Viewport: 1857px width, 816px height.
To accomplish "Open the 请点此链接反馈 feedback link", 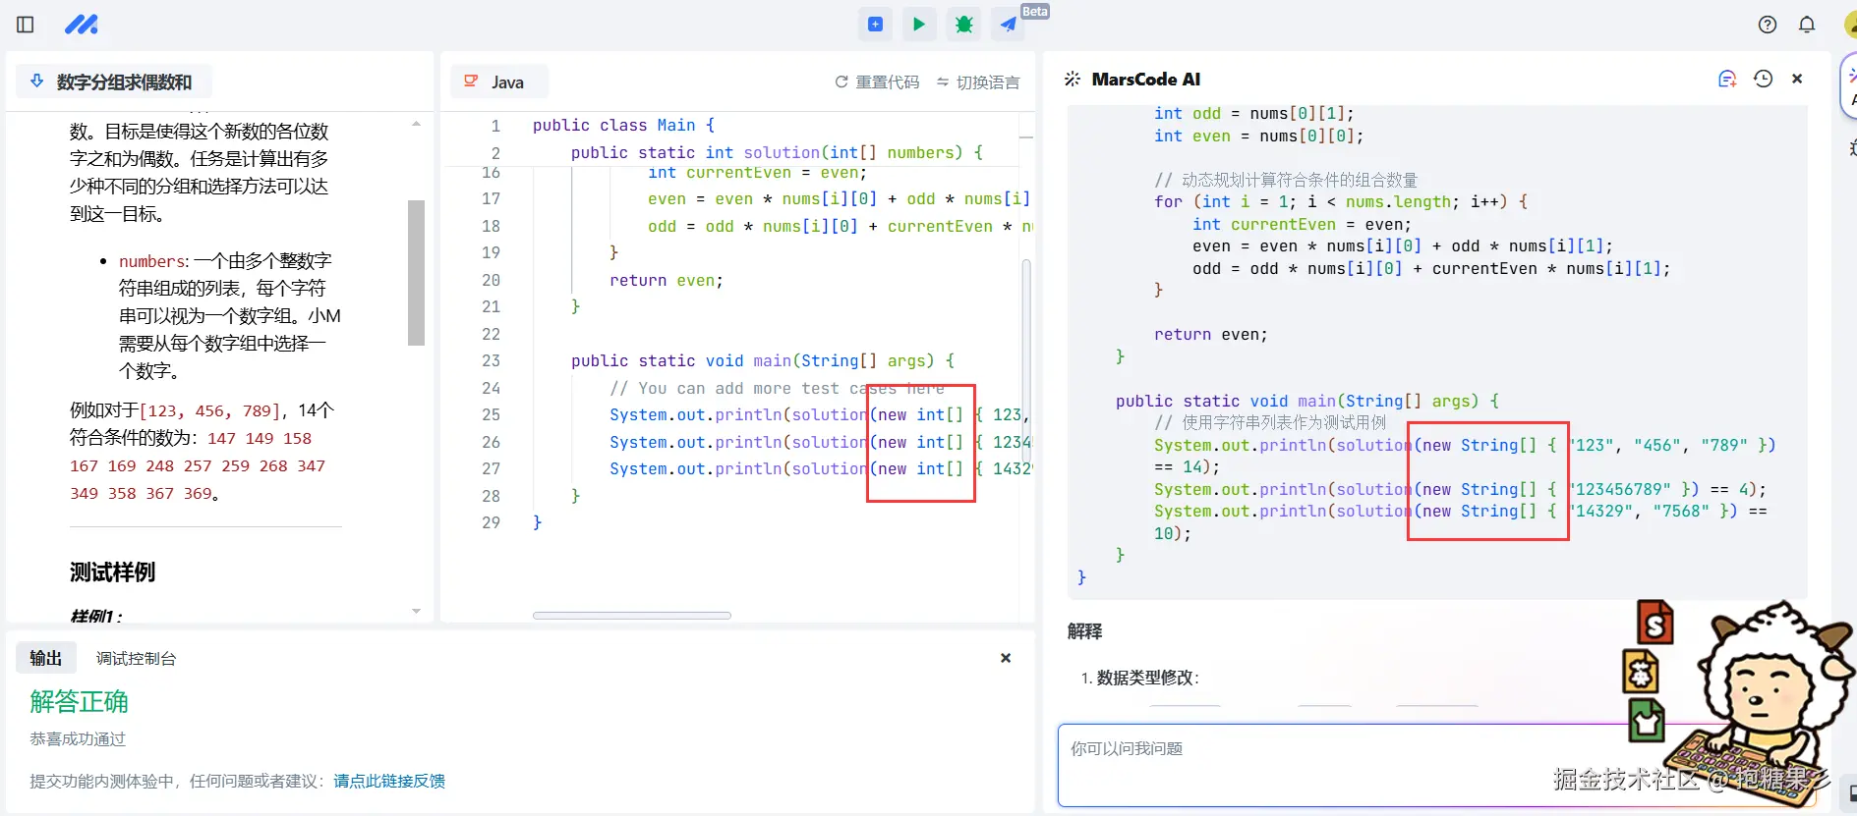I will pyautogui.click(x=389, y=782).
